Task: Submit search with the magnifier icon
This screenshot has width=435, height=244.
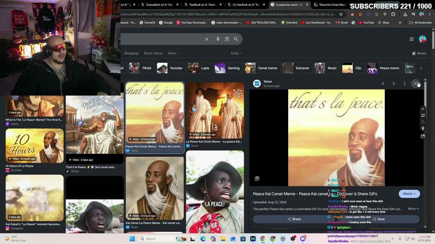Action: pos(236,39)
